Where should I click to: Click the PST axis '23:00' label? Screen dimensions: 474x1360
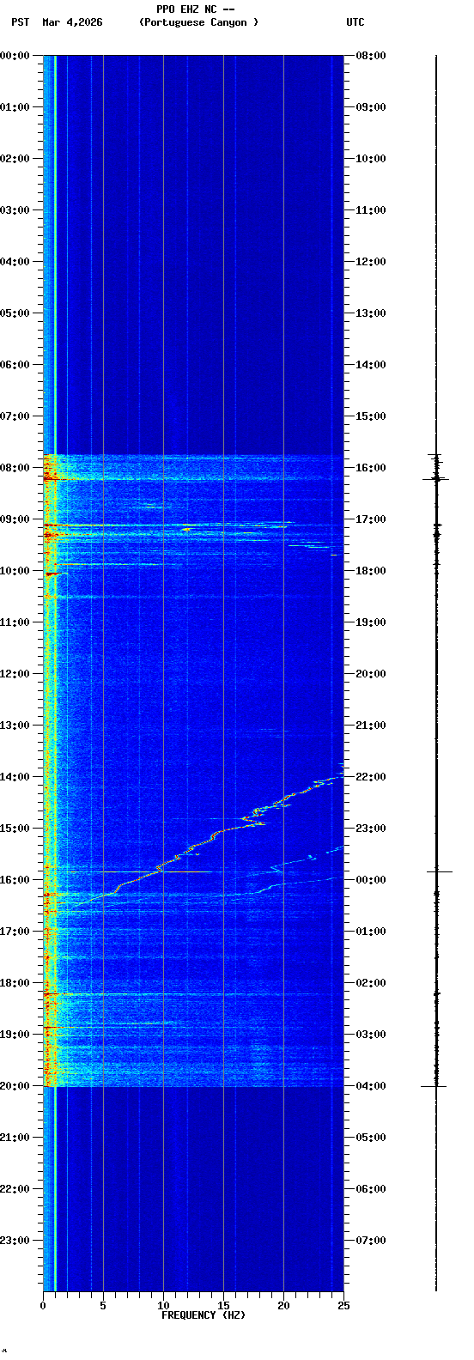[x=15, y=1241]
